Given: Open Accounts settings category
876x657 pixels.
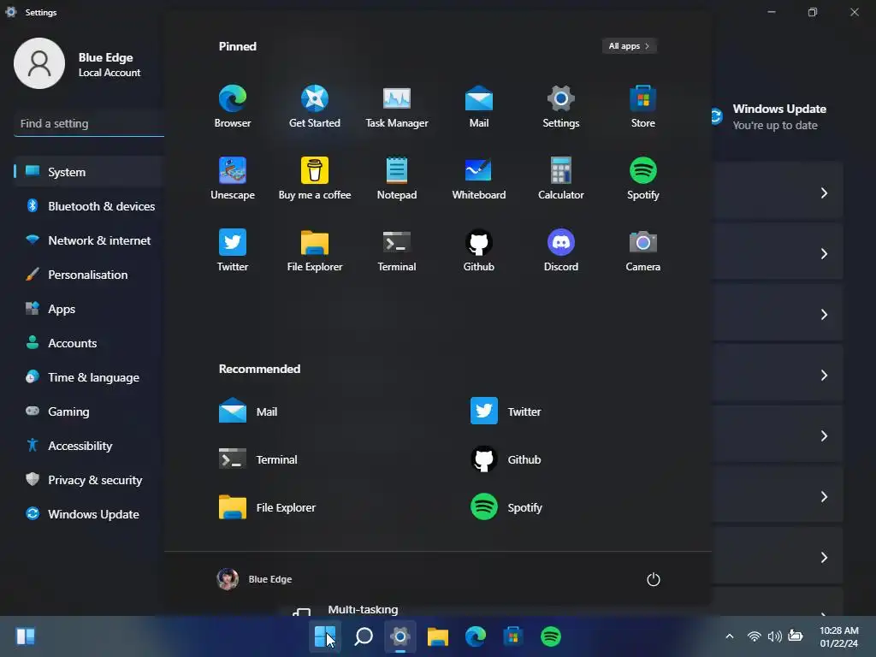Looking at the screenshot, I should point(89,343).
